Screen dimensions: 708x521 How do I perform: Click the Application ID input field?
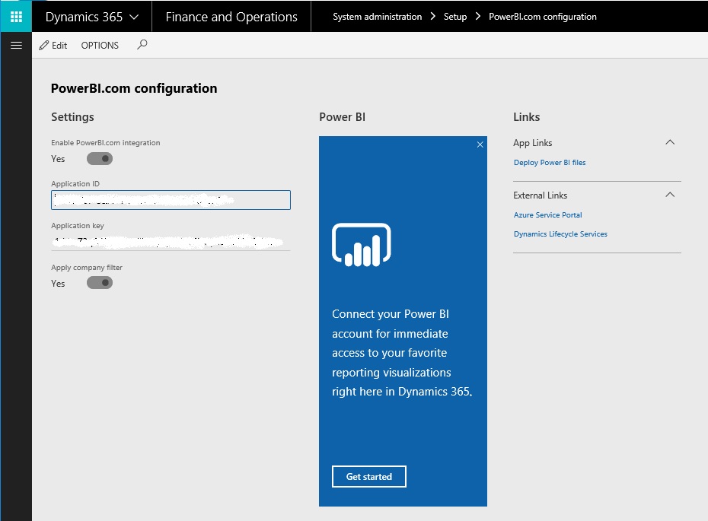click(171, 200)
